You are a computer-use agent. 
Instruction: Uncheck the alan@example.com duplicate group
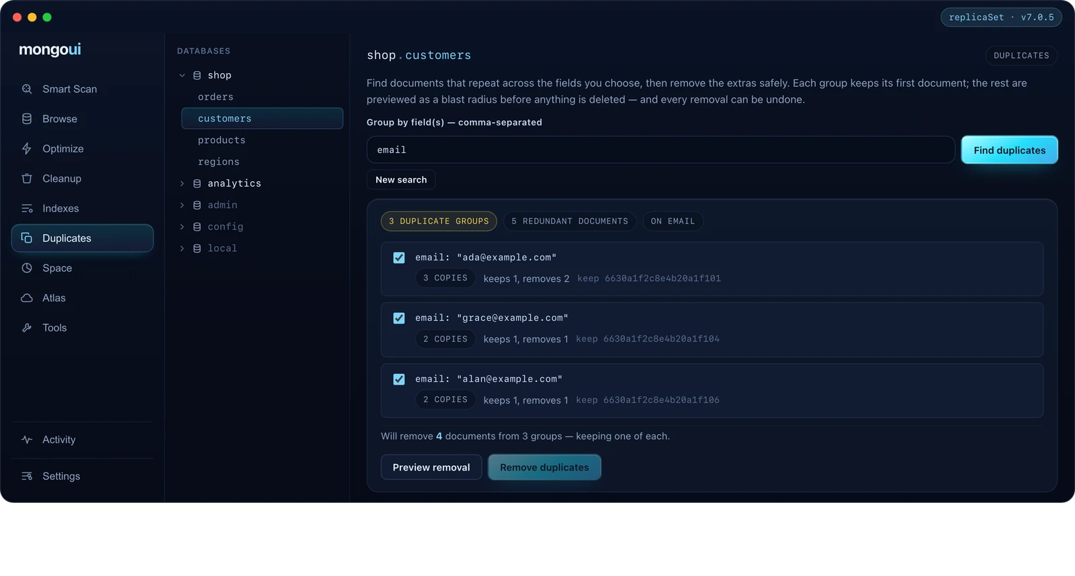(x=399, y=379)
